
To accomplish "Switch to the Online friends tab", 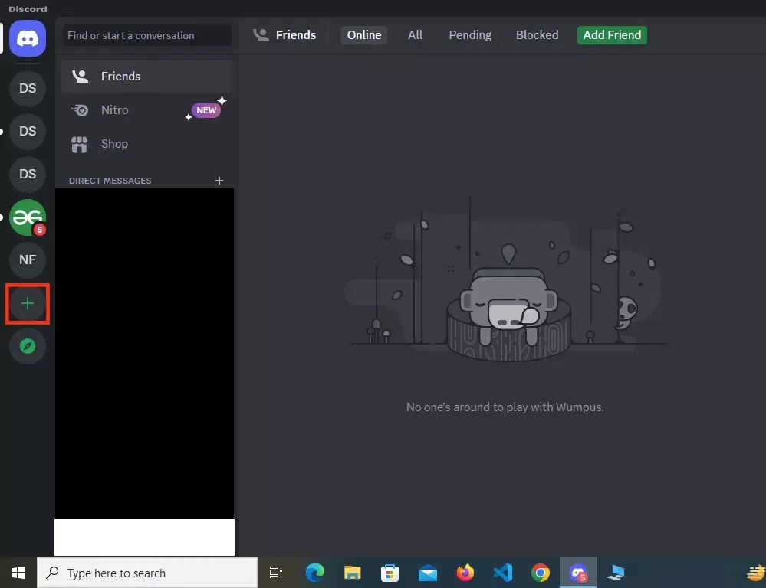I will click(x=364, y=35).
